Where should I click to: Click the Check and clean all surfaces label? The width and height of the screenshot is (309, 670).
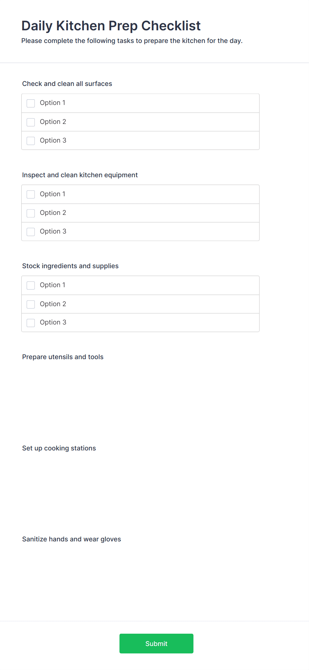[67, 84]
